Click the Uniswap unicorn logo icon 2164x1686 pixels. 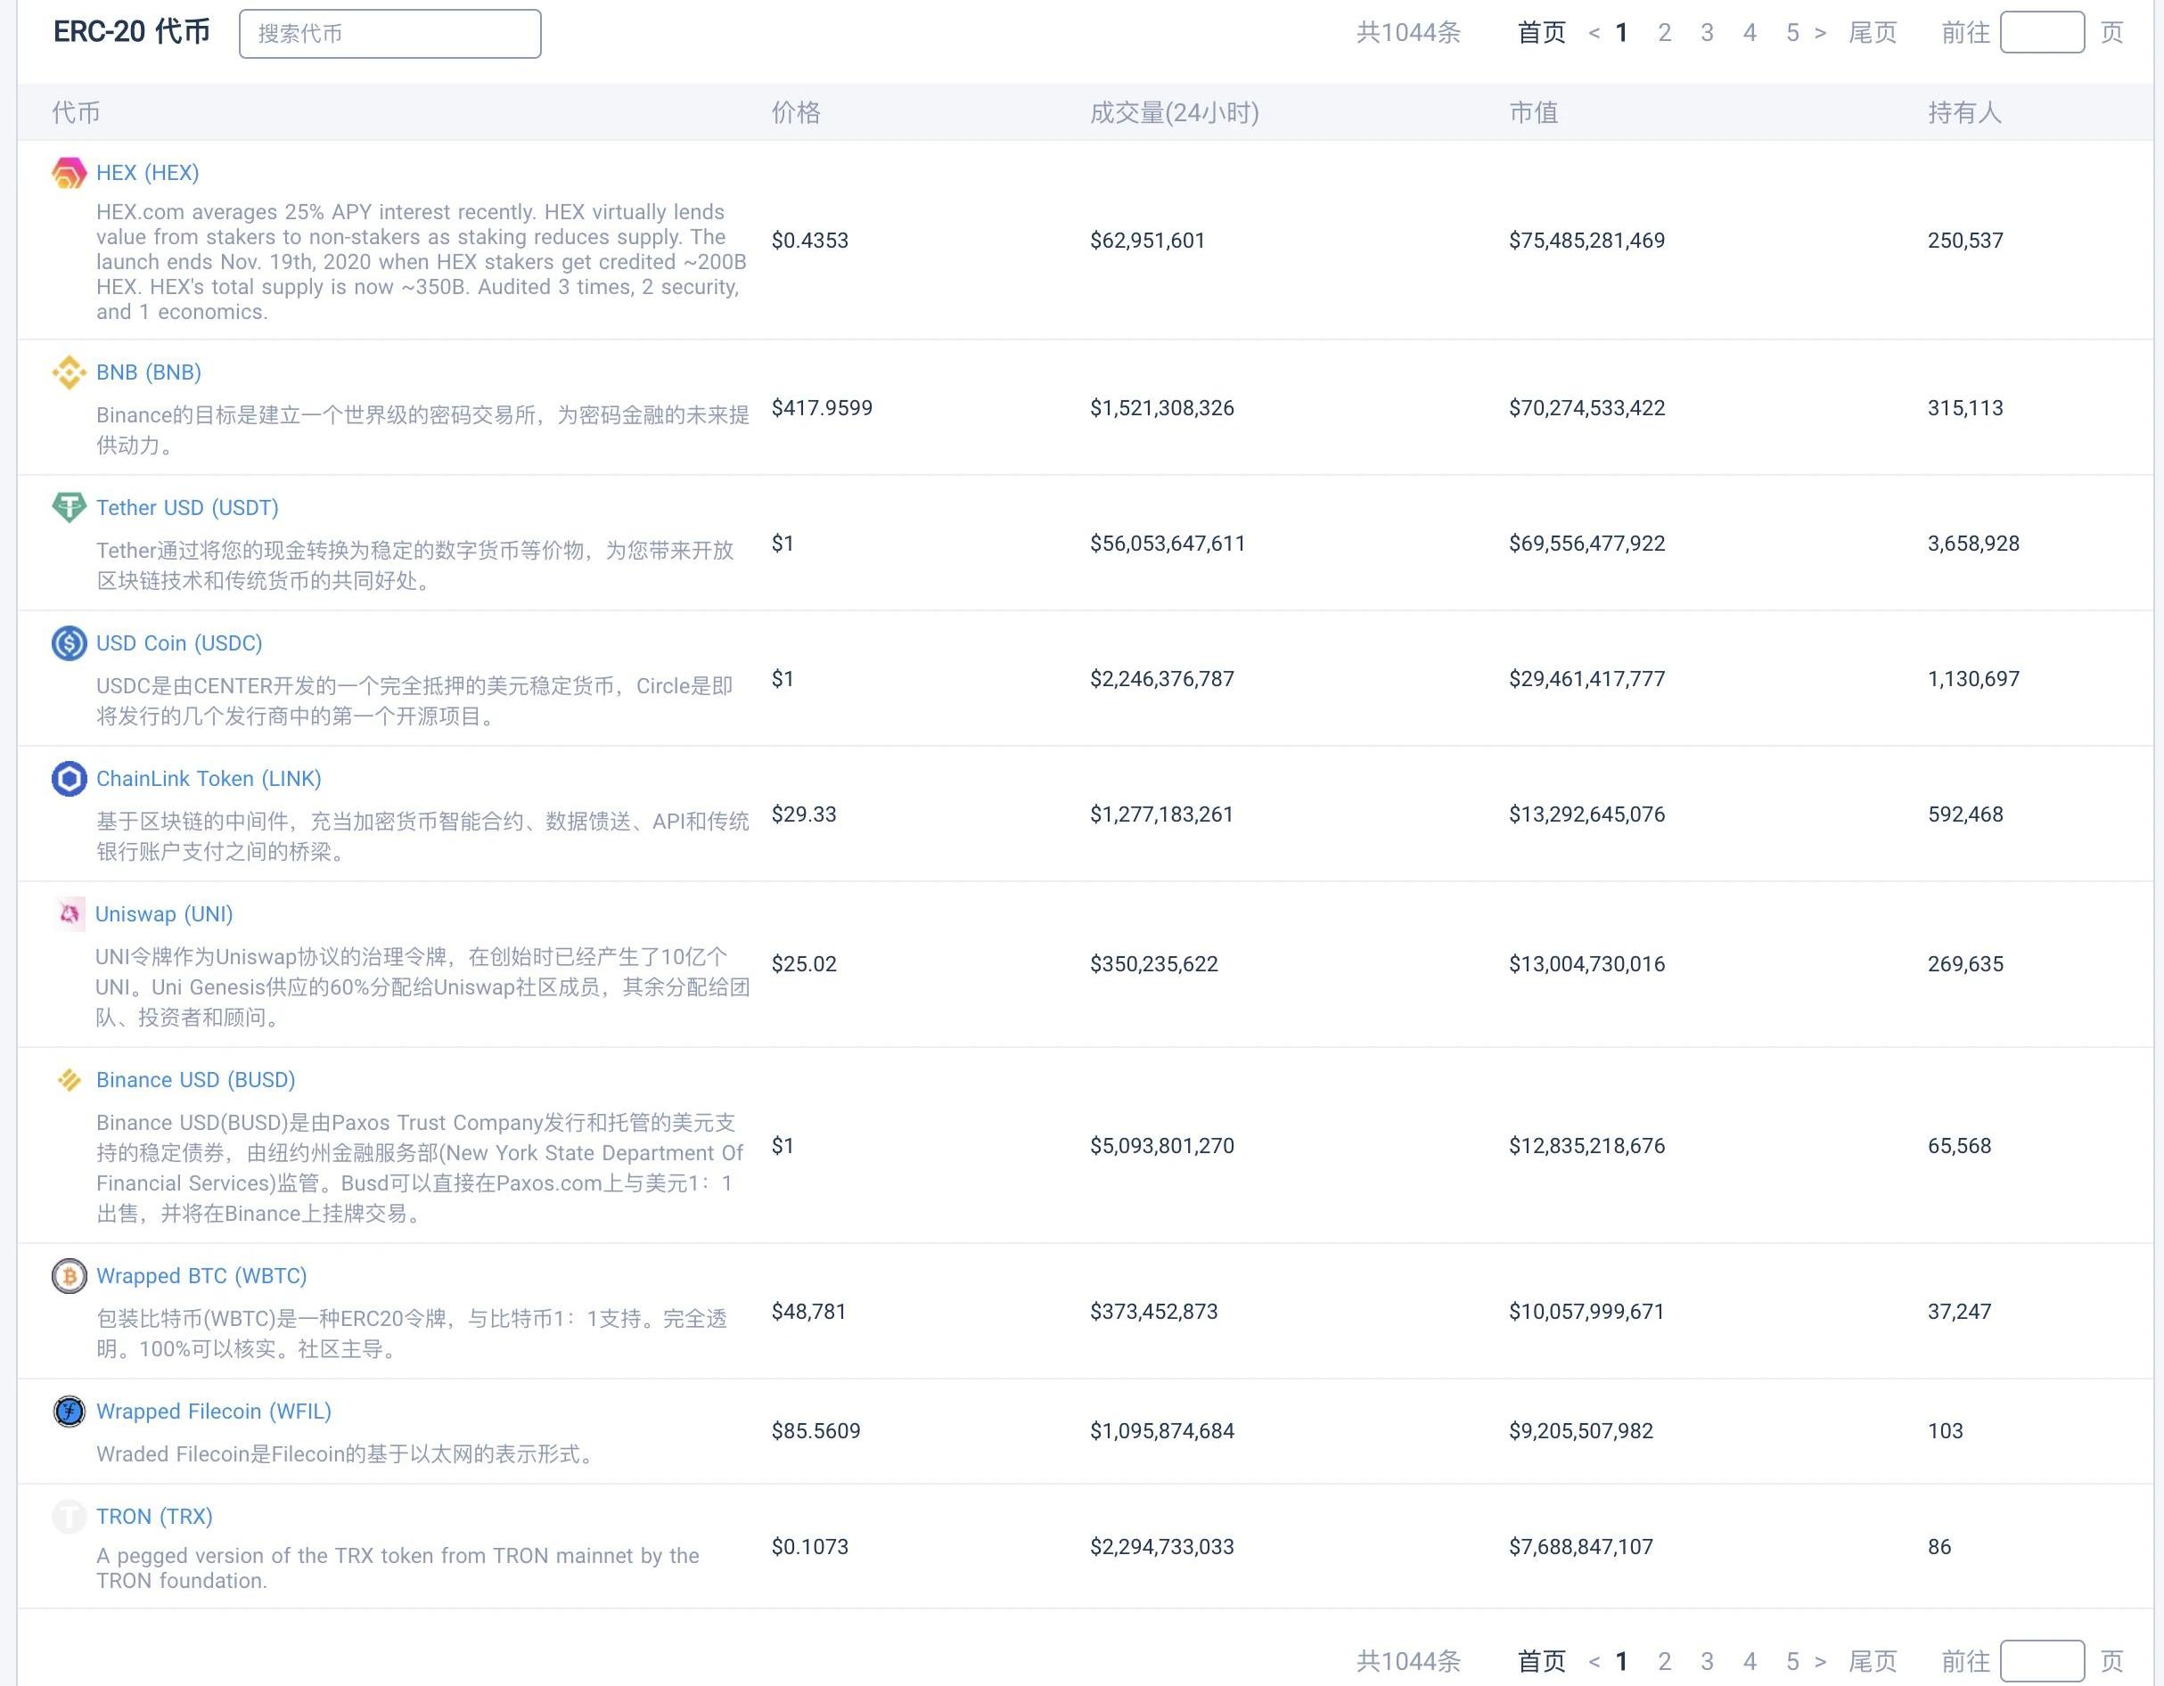click(x=69, y=914)
